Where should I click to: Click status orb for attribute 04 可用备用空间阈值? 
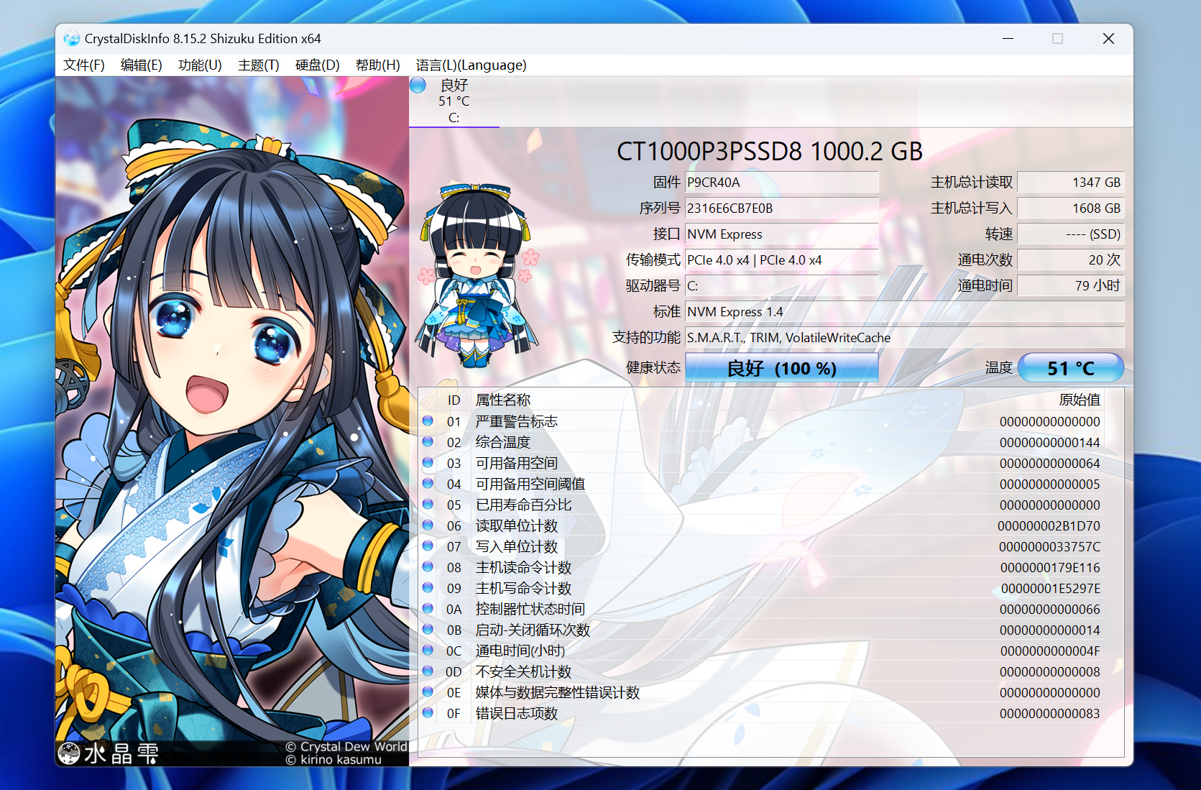(428, 483)
